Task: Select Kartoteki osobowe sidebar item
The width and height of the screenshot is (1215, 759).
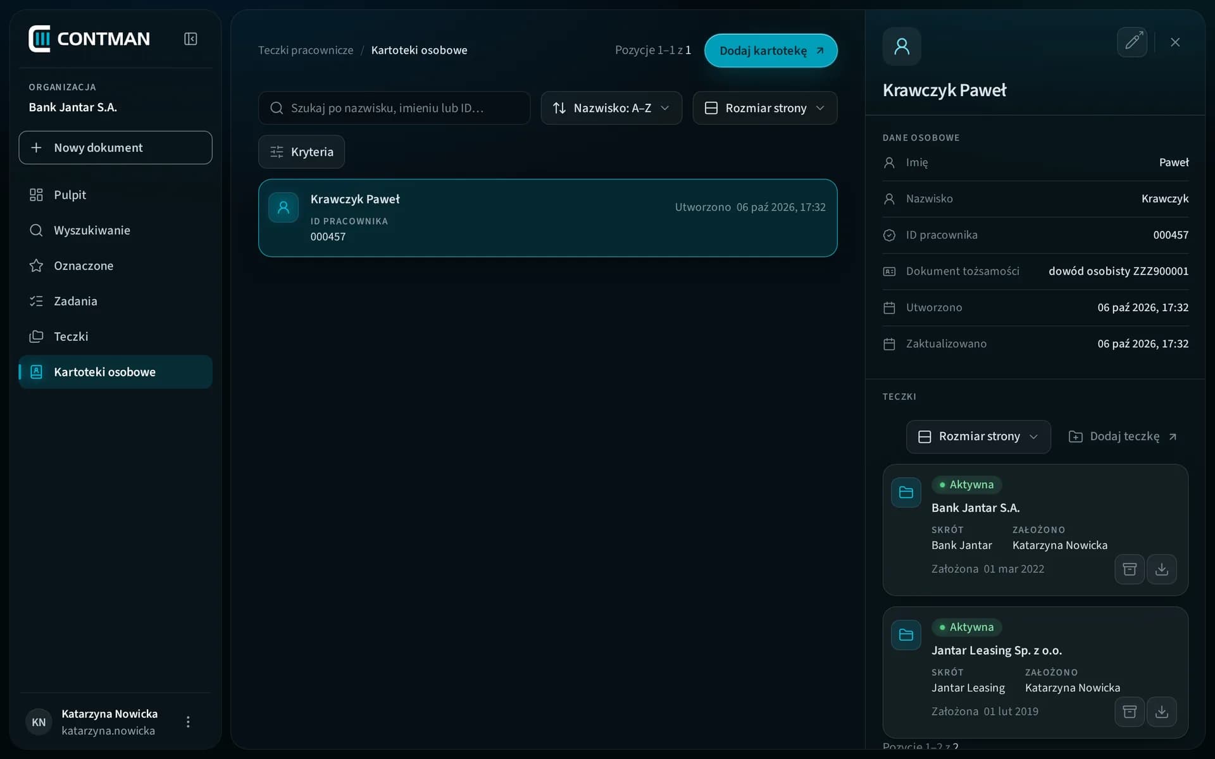Action: (x=115, y=372)
